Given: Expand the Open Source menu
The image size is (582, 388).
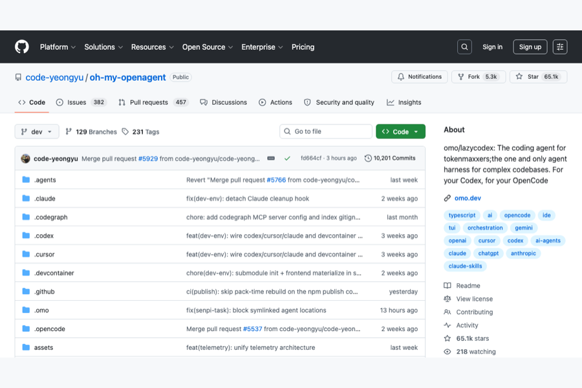Looking at the screenshot, I should click(208, 47).
